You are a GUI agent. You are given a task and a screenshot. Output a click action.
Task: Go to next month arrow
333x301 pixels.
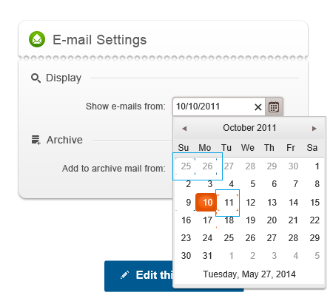(x=314, y=129)
